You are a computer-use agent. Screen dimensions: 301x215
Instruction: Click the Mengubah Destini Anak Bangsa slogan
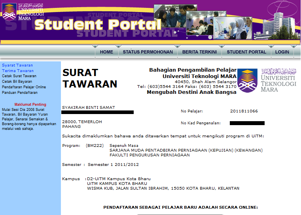click(191, 92)
